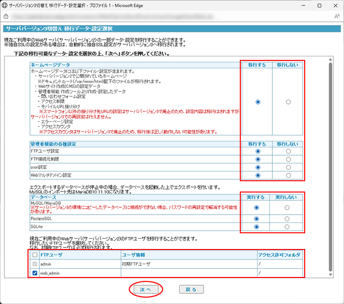Set FTP接続元制限 to 移行しない
344x304 pixels.
[x=288, y=160]
